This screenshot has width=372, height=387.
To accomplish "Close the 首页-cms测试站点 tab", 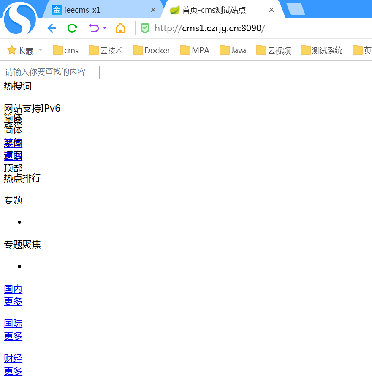I will coord(272,10).
